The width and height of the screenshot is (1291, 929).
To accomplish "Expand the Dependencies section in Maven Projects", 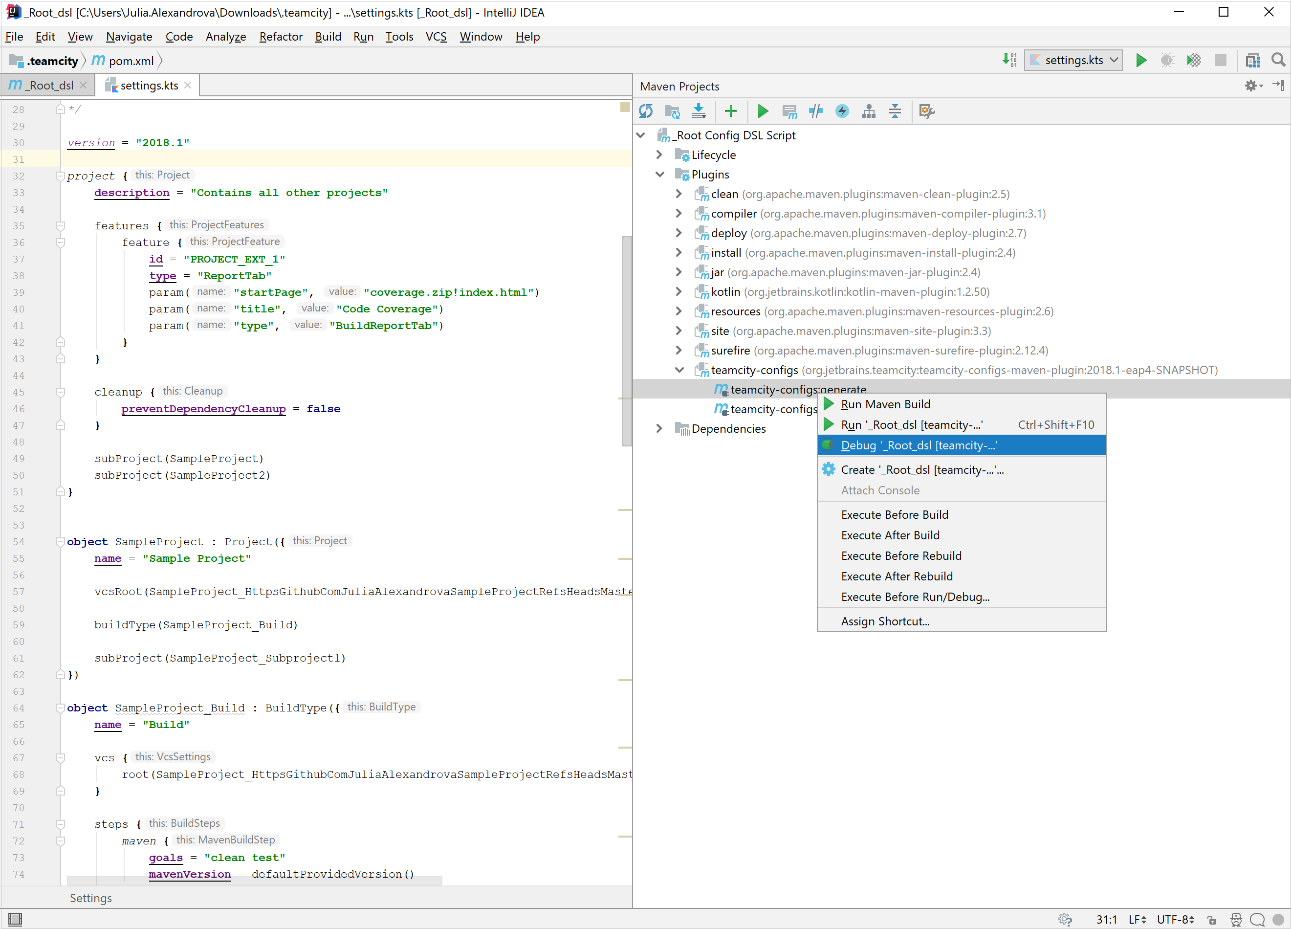I will [x=657, y=429].
